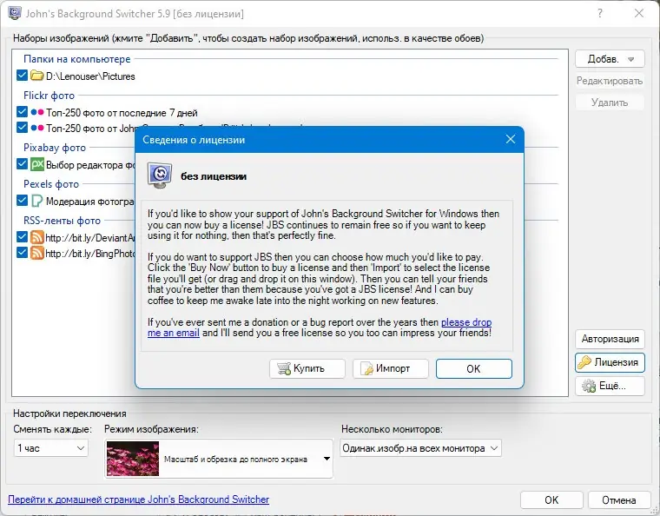The image size is (660, 516).
Task: Select the D:\Lenouser\Pictures entry
Action: (x=90, y=76)
